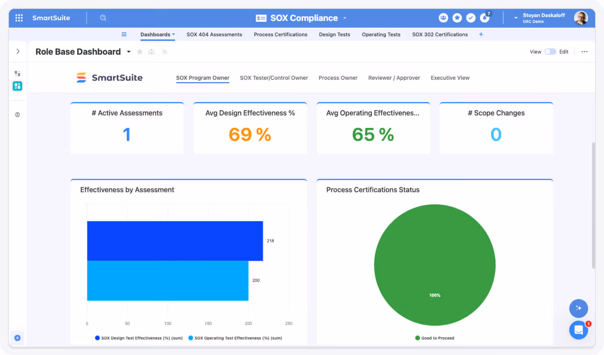The height and width of the screenshot is (355, 604).
Task: Click the feed icon near dashboard title
Action: pos(164,52)
